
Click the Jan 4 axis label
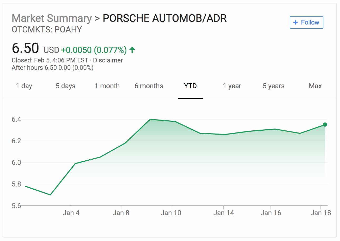(x=71, y=213)
